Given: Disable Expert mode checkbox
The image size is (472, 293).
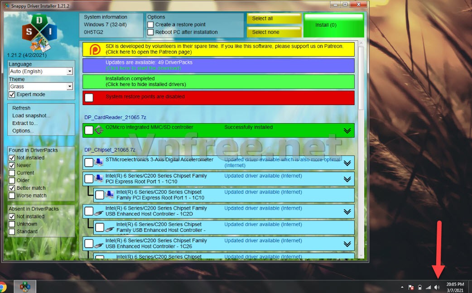Looking at the screenshot, I should click(12, 94).
